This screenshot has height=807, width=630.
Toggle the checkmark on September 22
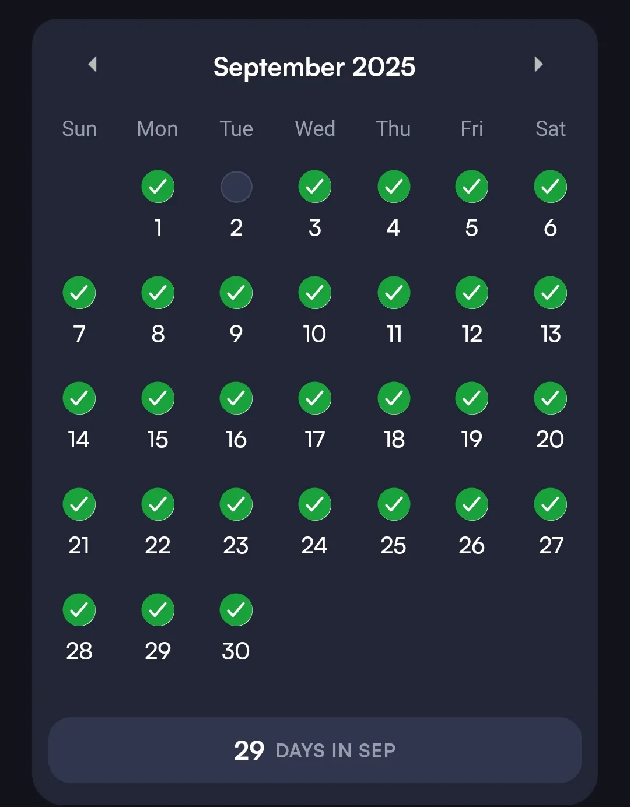coord(157,504)
